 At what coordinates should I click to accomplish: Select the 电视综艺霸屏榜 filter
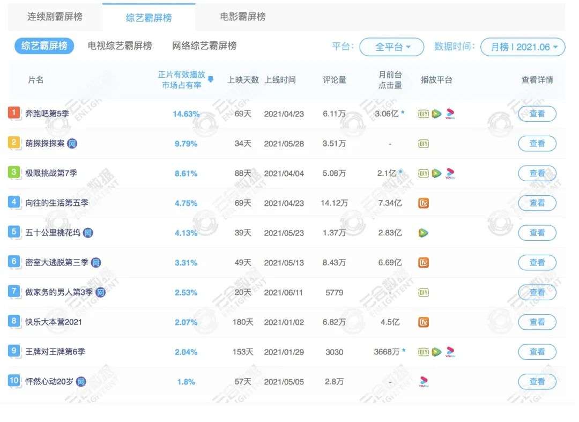[120, 46]
